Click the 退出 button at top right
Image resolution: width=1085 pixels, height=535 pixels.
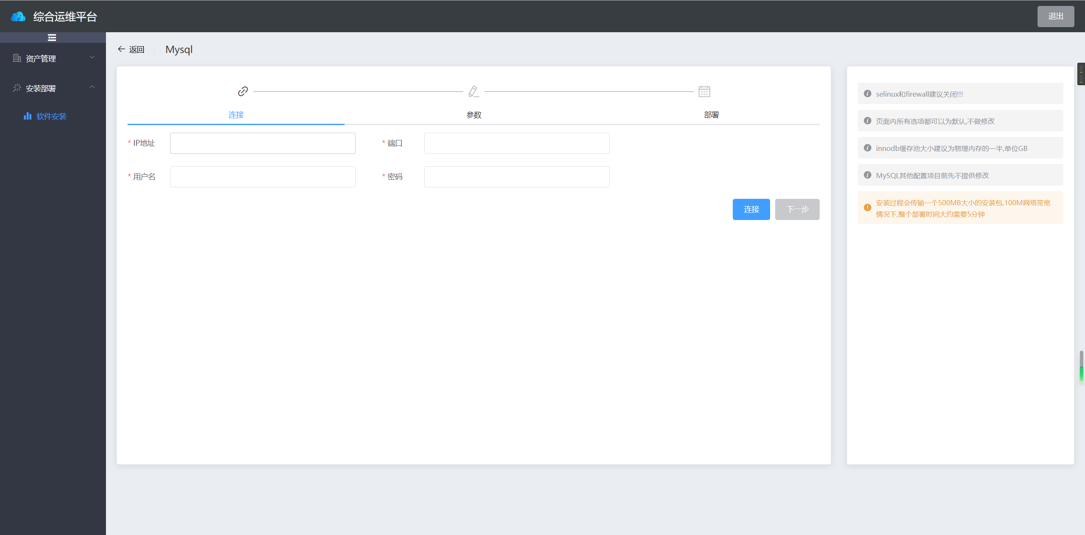[1055, 16]
